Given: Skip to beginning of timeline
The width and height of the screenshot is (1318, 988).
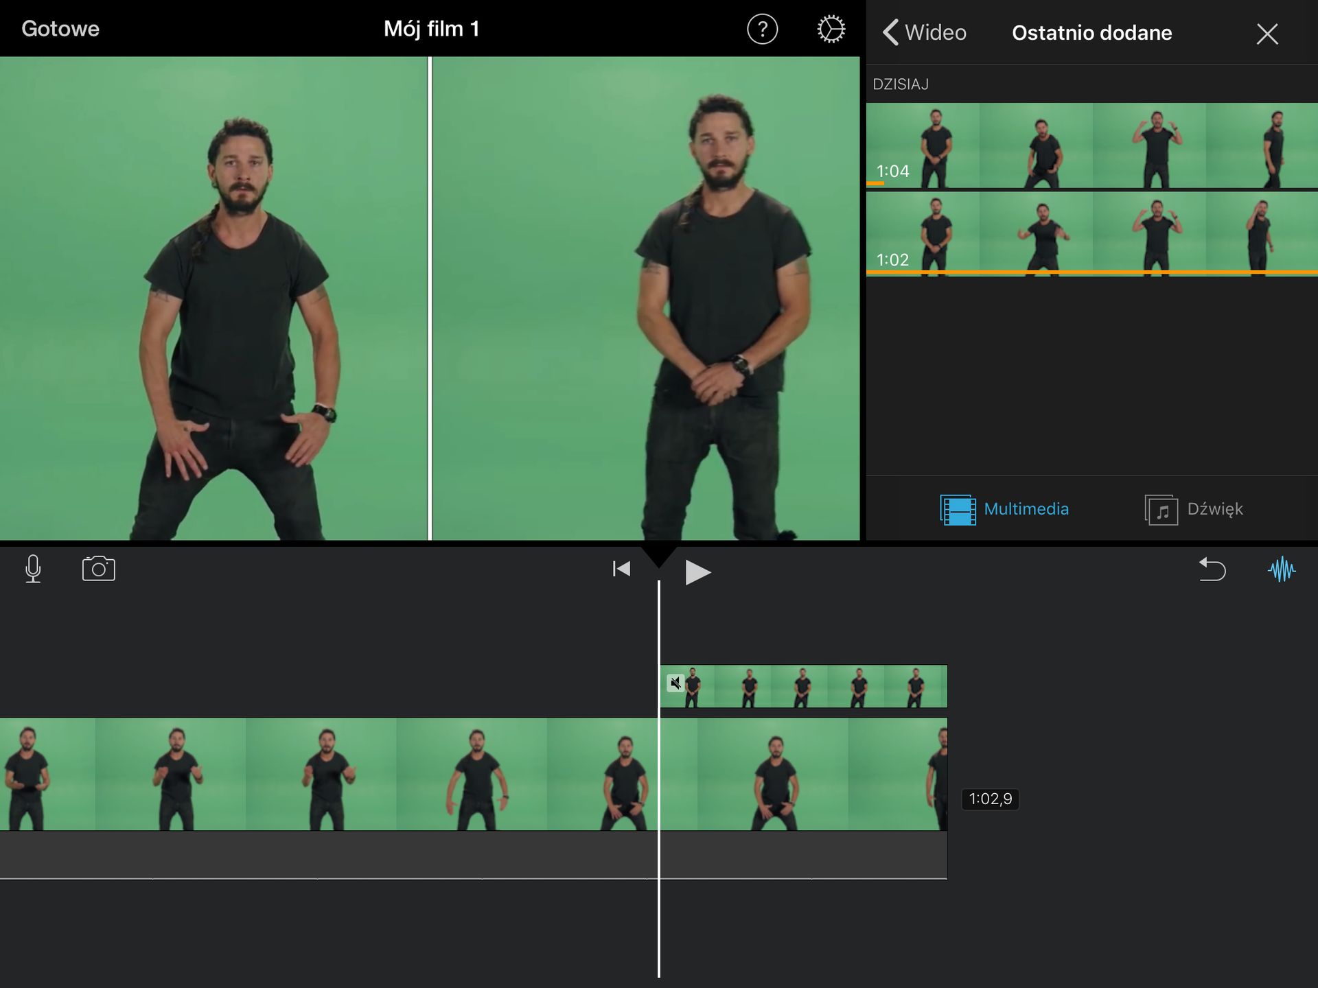Looking at the screenshot, I should 621,569.
